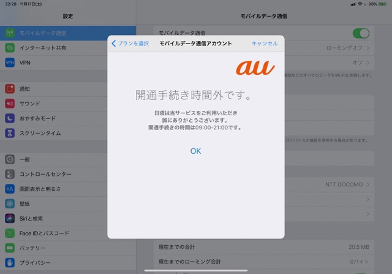Tap the cellular signal bars icon
392x274 pixels.
coord(353,4)
